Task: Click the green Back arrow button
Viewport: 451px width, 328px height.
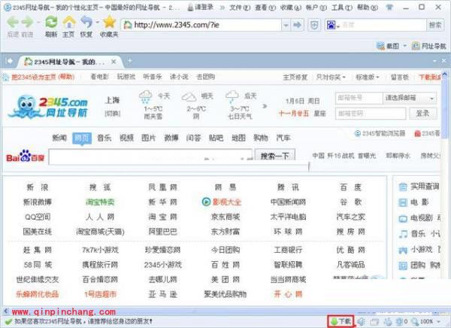Action: 13,22
